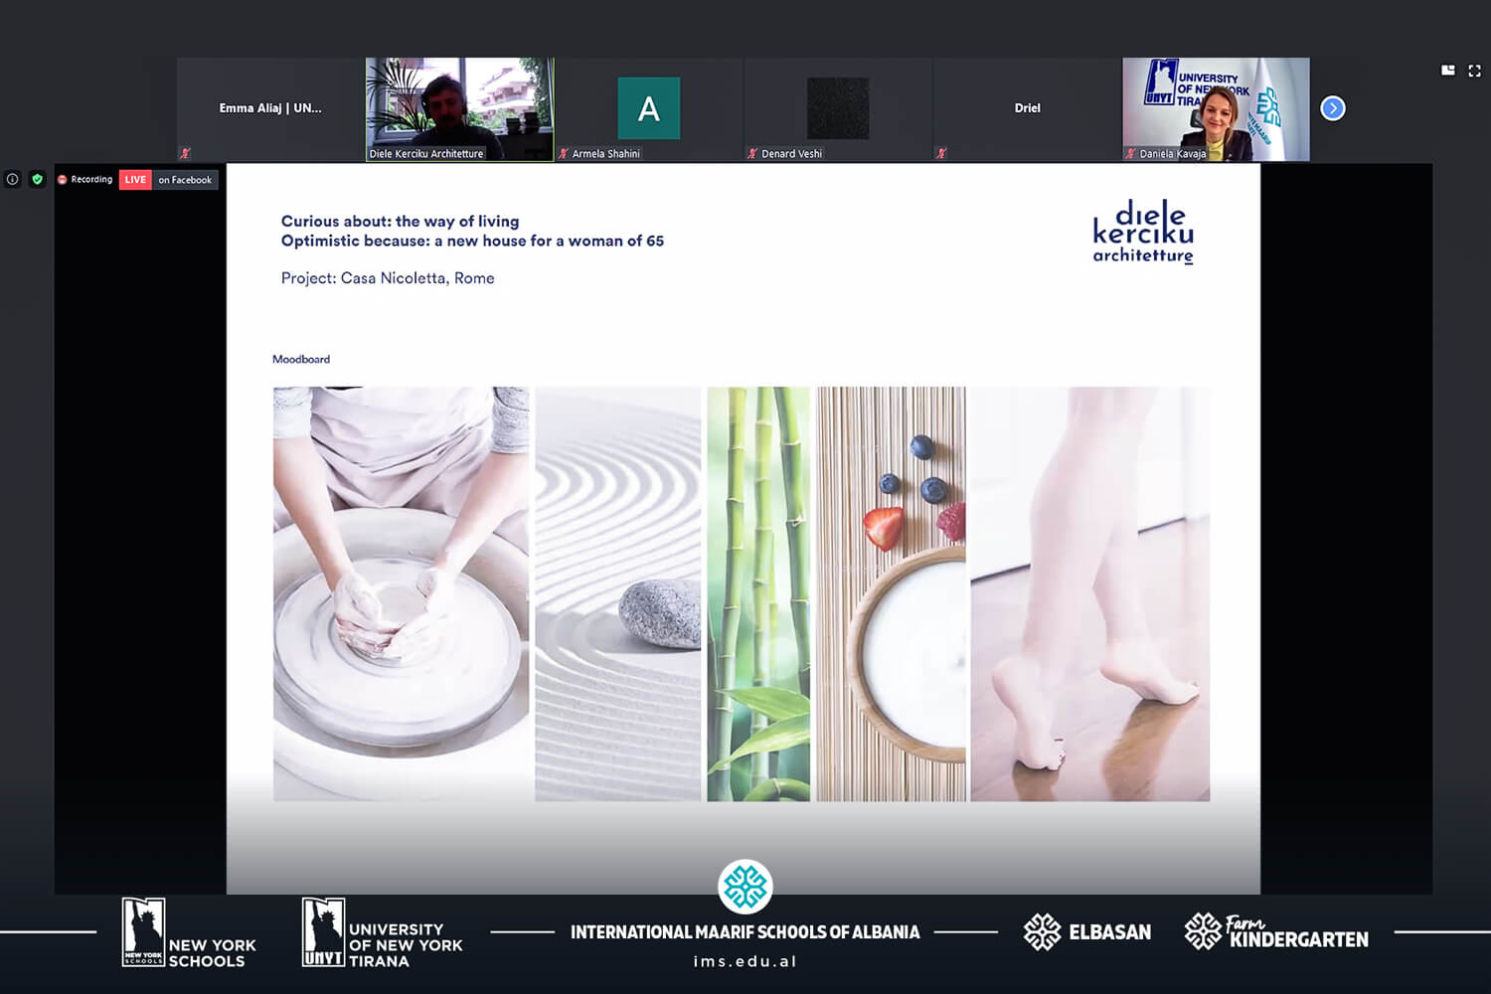Select Diele Kerciku Architetture video tile

459,104
